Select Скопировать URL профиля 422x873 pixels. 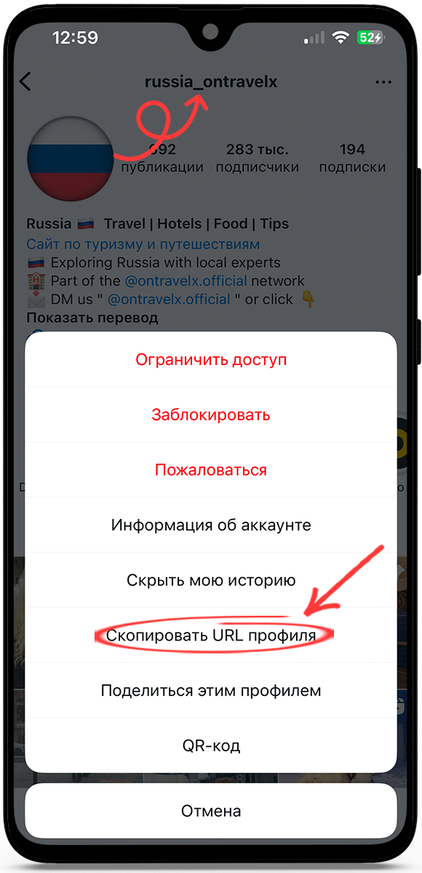[211, 635]
